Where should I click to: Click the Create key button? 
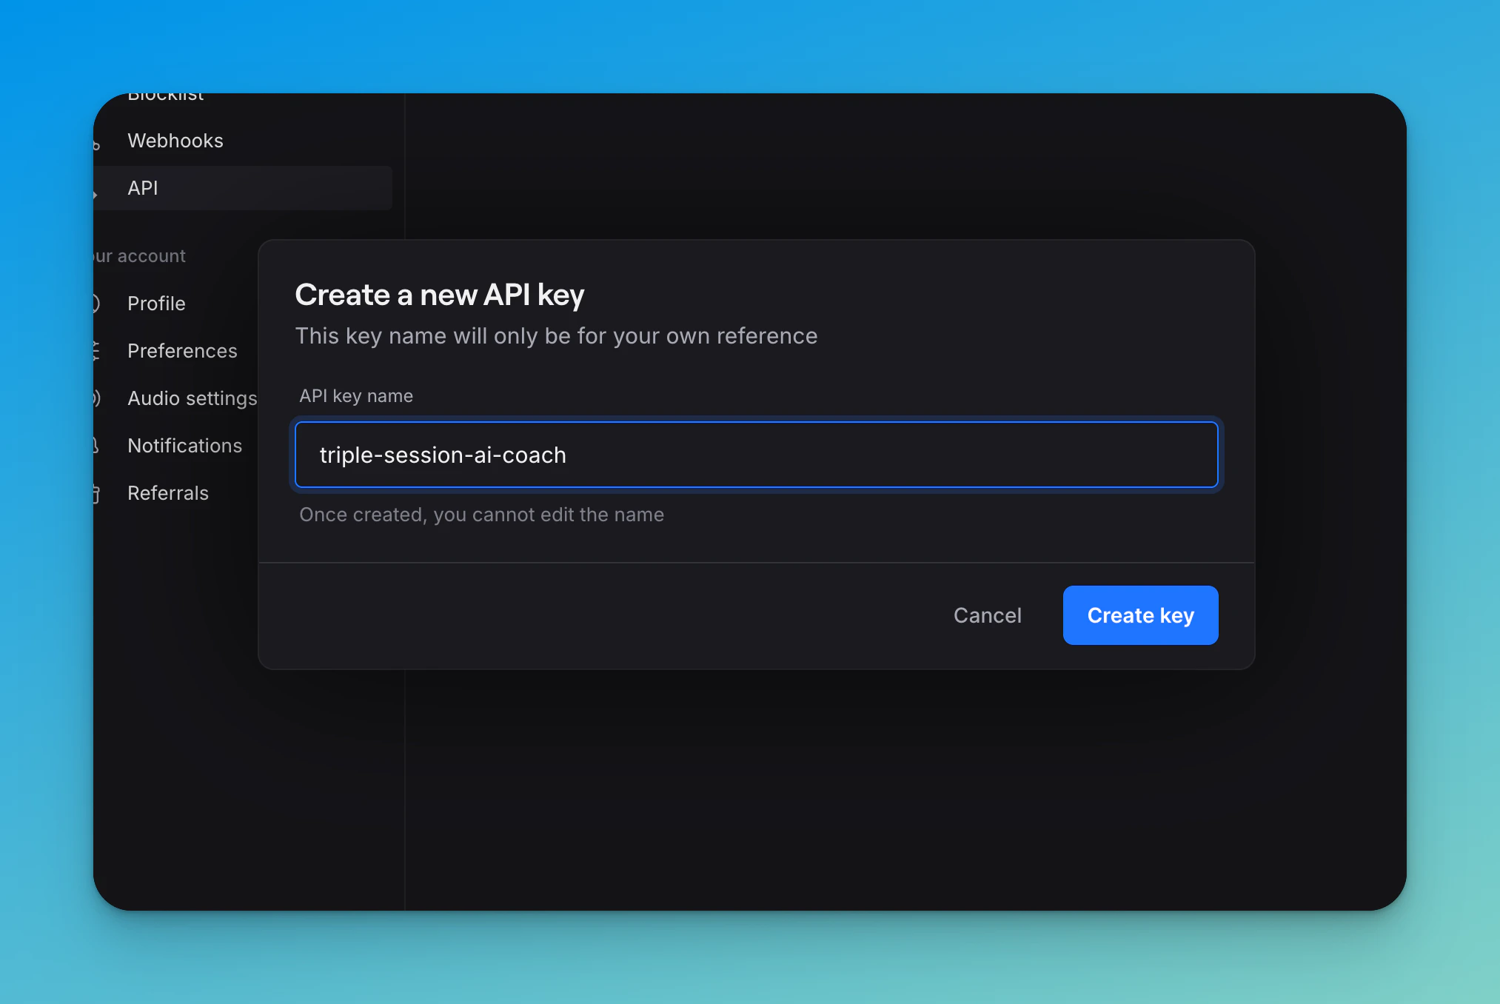(x=1140, y=615)
